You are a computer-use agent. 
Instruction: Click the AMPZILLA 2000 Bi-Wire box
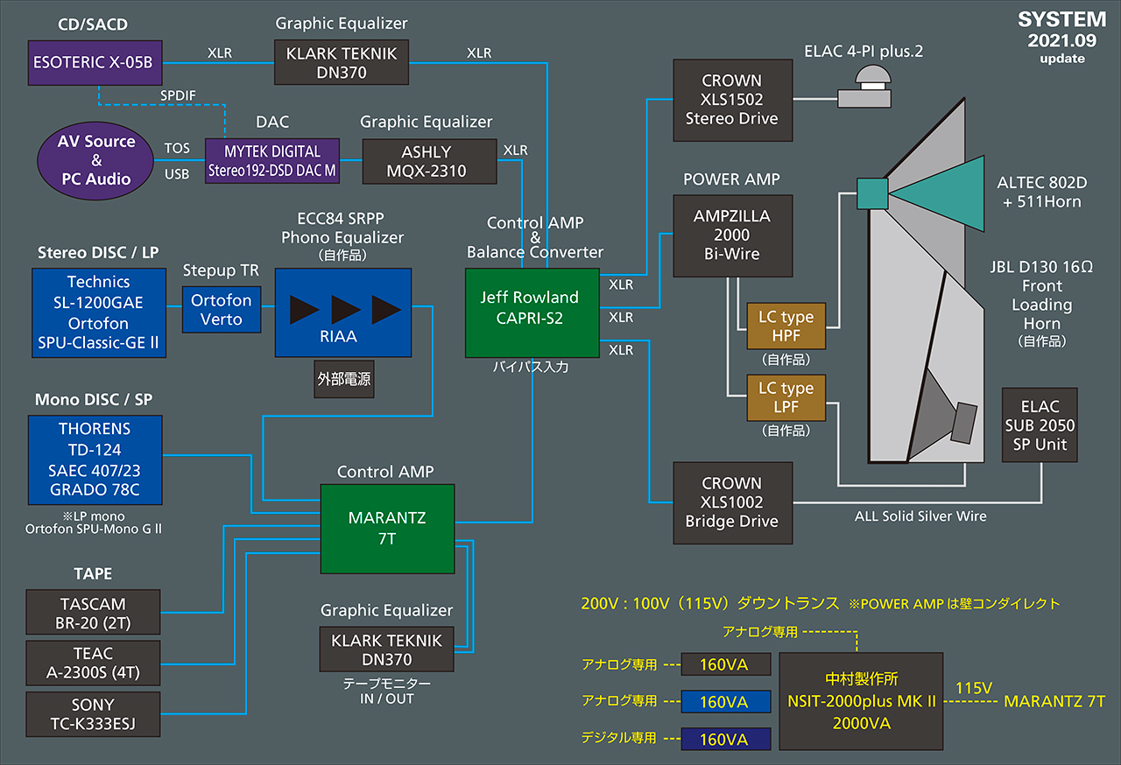[732, 235]
